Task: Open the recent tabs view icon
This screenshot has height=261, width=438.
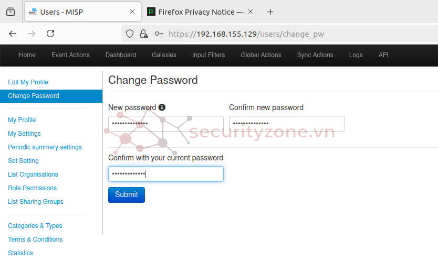Action: [x=11, y=12]
